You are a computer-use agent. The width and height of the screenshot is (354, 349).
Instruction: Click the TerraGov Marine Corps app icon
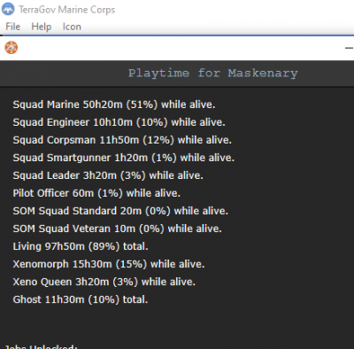coord(8,9)
